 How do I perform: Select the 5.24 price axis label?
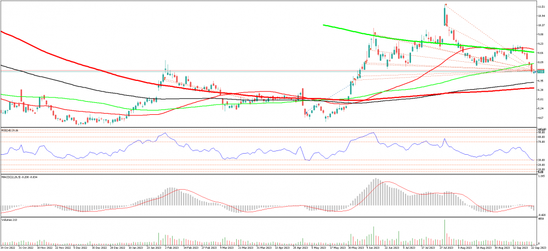point(541,108)
